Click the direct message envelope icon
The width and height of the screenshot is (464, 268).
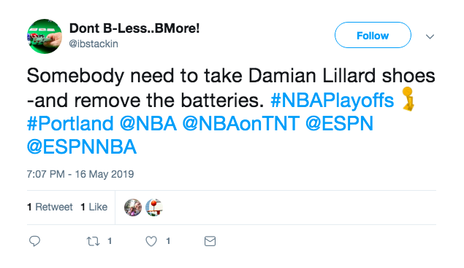tap(210, 241)
